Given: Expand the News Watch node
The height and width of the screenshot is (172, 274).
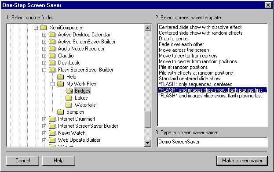Looking at the screenshot, I should click(44, 133).
